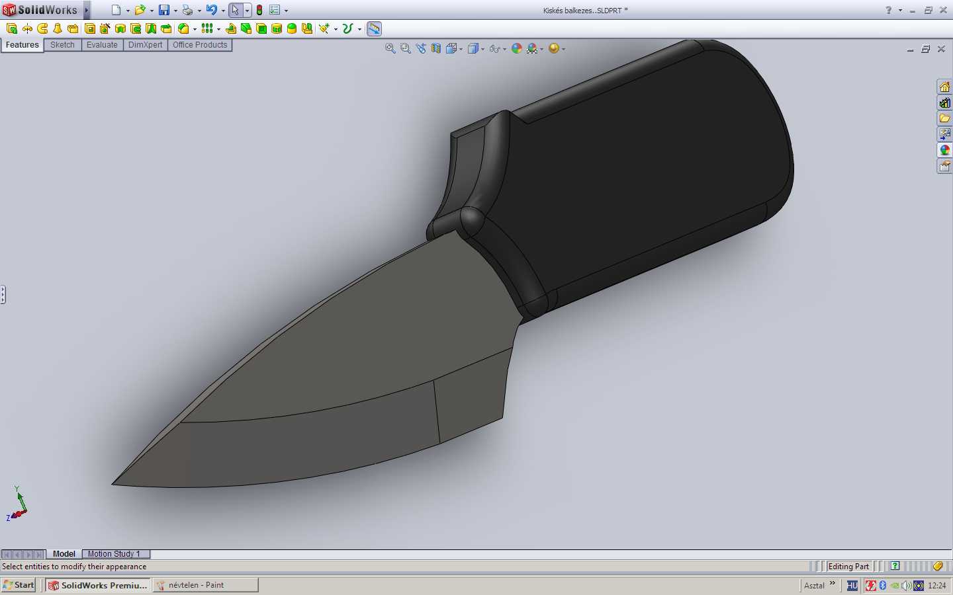
Task: Click the Zoom to Area icon
Action: [406, 48]
